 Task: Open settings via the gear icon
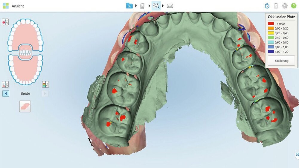285,6
